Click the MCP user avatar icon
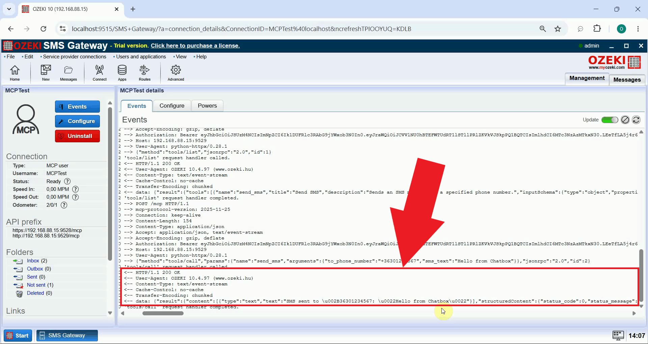Screen dimensions: 648x344 tap(26, 119)
